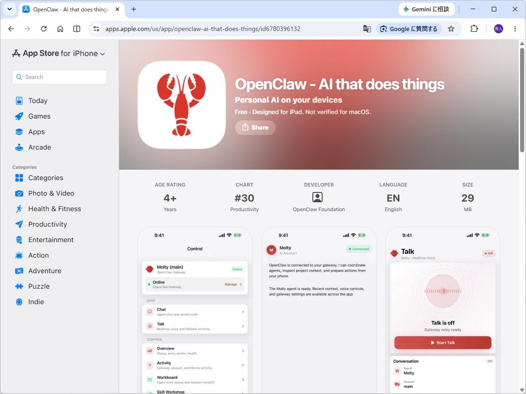Click the Share button
This screenshot has height=394, width=526.
click(255, 128)
